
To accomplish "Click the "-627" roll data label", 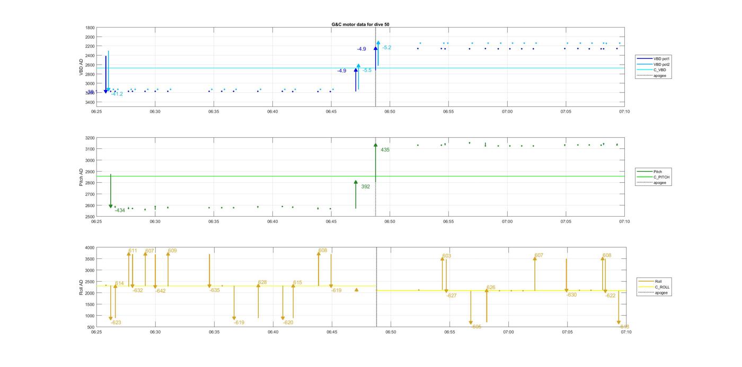I will [452, 296].
